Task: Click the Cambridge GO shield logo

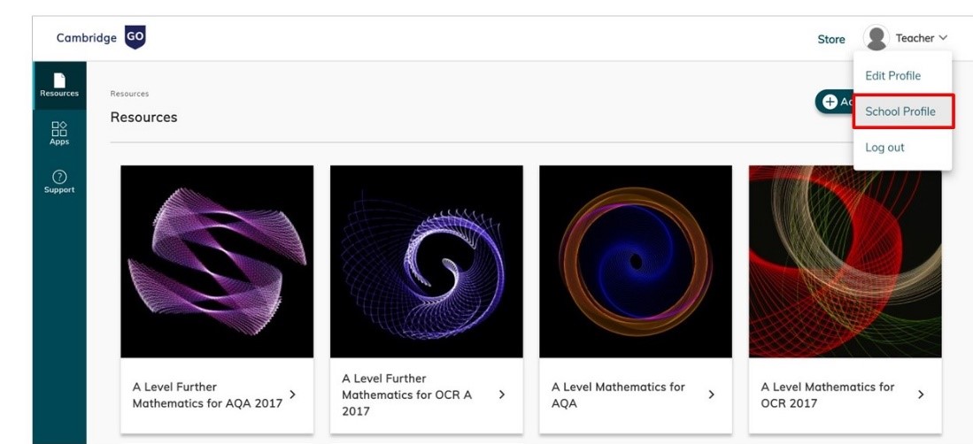Action: click(x=135, y=38)
